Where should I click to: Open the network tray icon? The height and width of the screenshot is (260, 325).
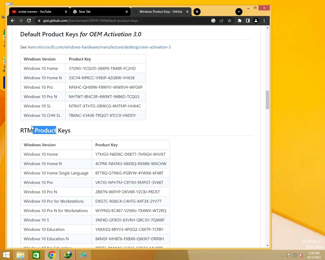(x=295, y=255)
